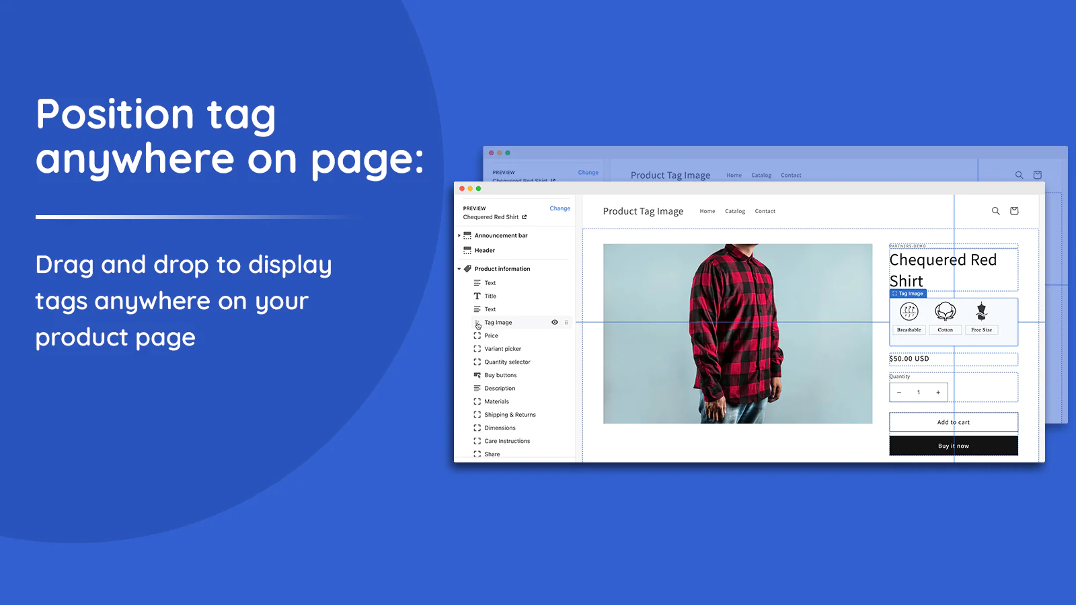Open the Catalog menu link in the front window
Viewport: 1076px width, 605px height.
click(x=735, y=211)
